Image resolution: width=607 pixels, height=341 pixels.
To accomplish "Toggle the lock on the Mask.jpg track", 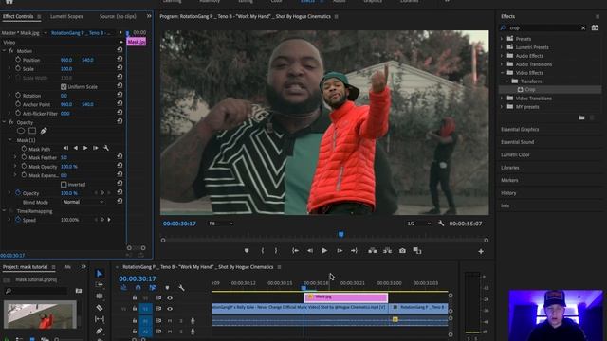I will [x=135, y=298].
